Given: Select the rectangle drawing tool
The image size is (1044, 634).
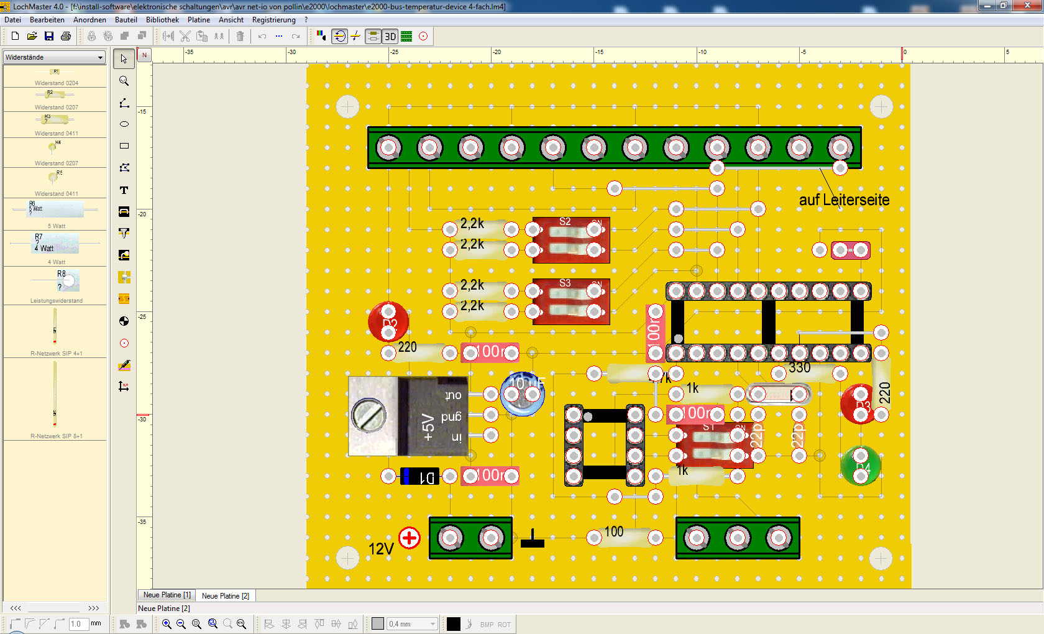Looking at the screenshot, I should (x=124, y=146).
